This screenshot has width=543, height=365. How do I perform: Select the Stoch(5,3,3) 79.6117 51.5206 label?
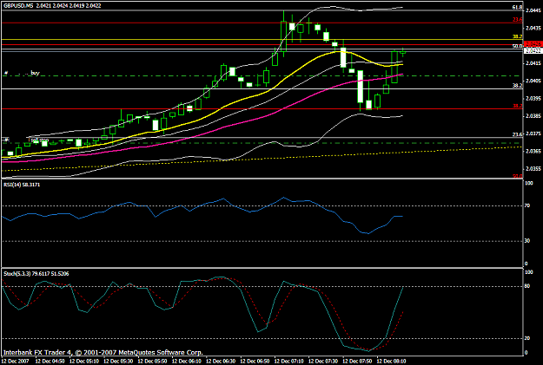36,274
